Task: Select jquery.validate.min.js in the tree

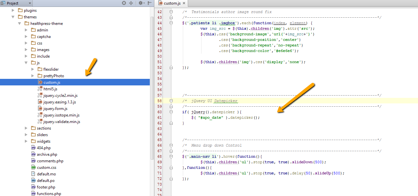Action: tap(62, 122)
